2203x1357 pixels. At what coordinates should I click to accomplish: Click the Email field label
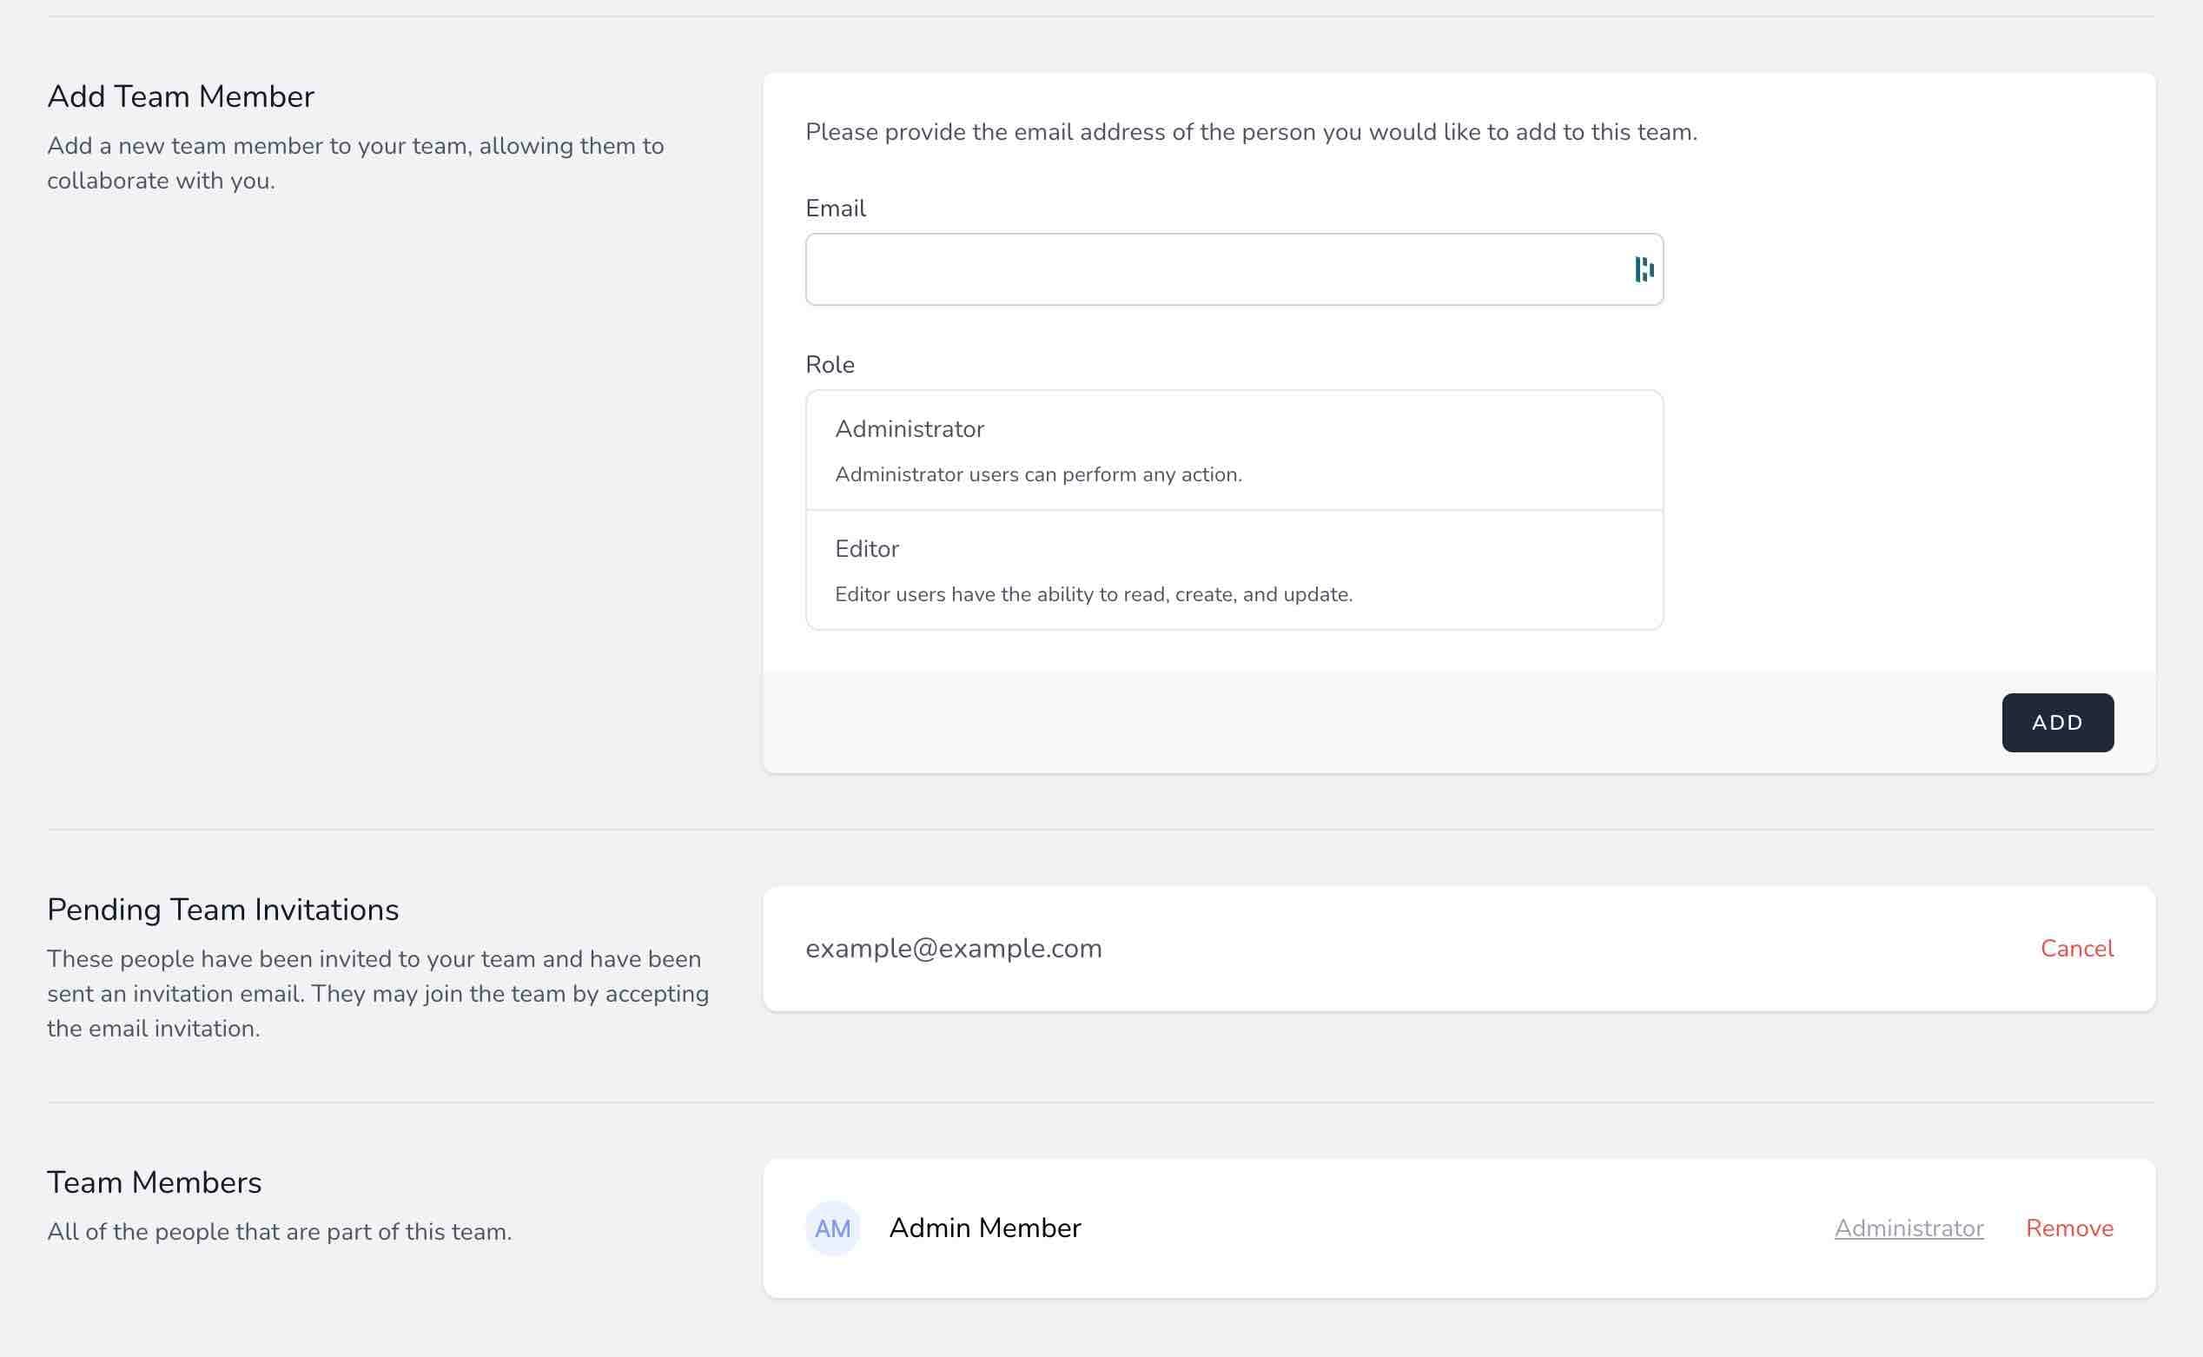(x=835, y=209)
